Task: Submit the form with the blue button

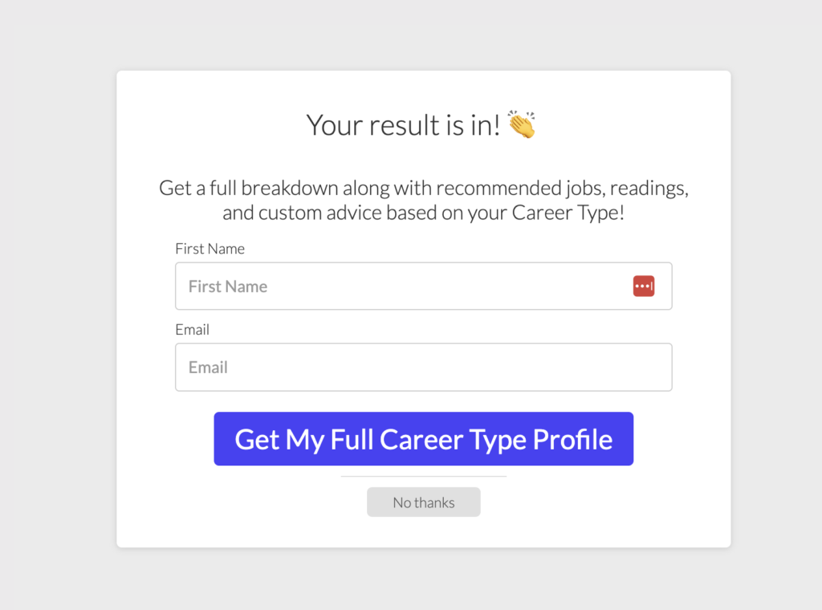Action: (423, 439)
